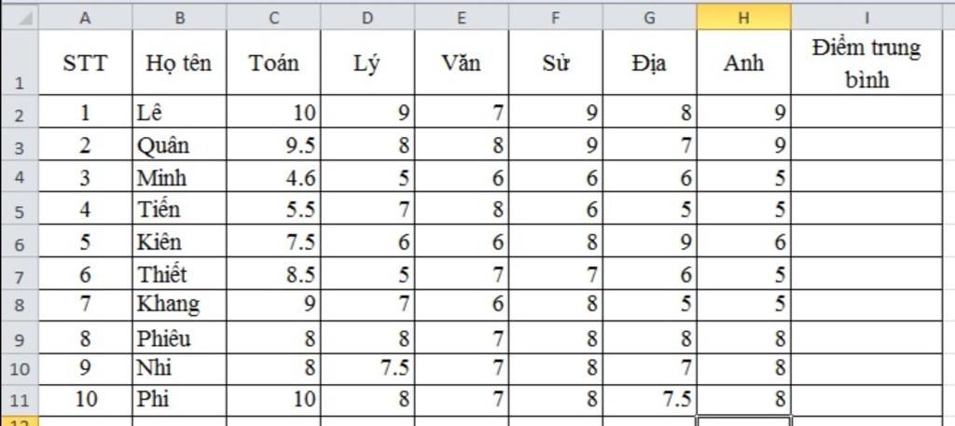Click the "STT" header cell
This screenshot has height=426, width=955.
(85, 63)
